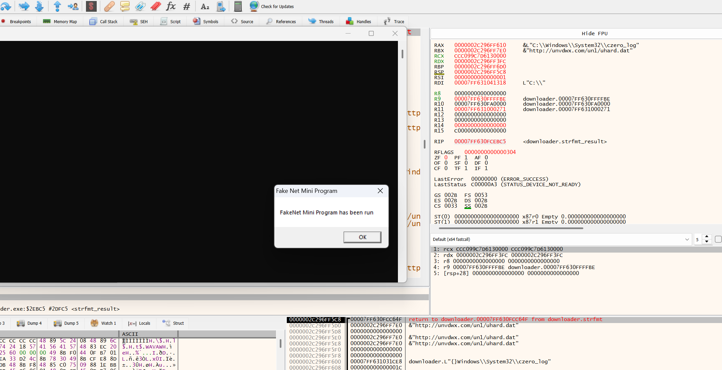Open the Watch 1 tab
Viewport: 722px width, 370px height.
(103, 323)
